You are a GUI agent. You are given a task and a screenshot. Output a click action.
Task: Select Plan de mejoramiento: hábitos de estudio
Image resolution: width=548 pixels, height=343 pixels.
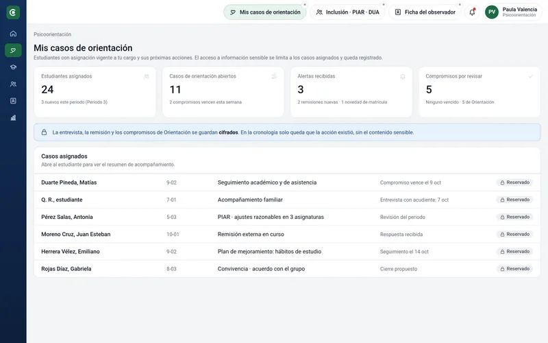pyautogui.click(x=269, y=251)
